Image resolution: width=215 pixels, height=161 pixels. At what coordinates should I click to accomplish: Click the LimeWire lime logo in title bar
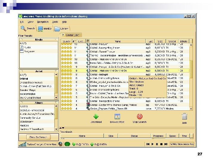coord(20,16)
